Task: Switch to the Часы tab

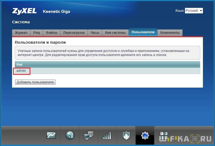Action: click(95, 33)
